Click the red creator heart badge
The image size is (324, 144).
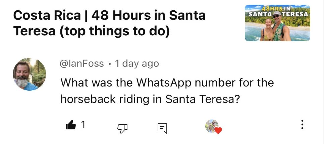tap(218, 131)
